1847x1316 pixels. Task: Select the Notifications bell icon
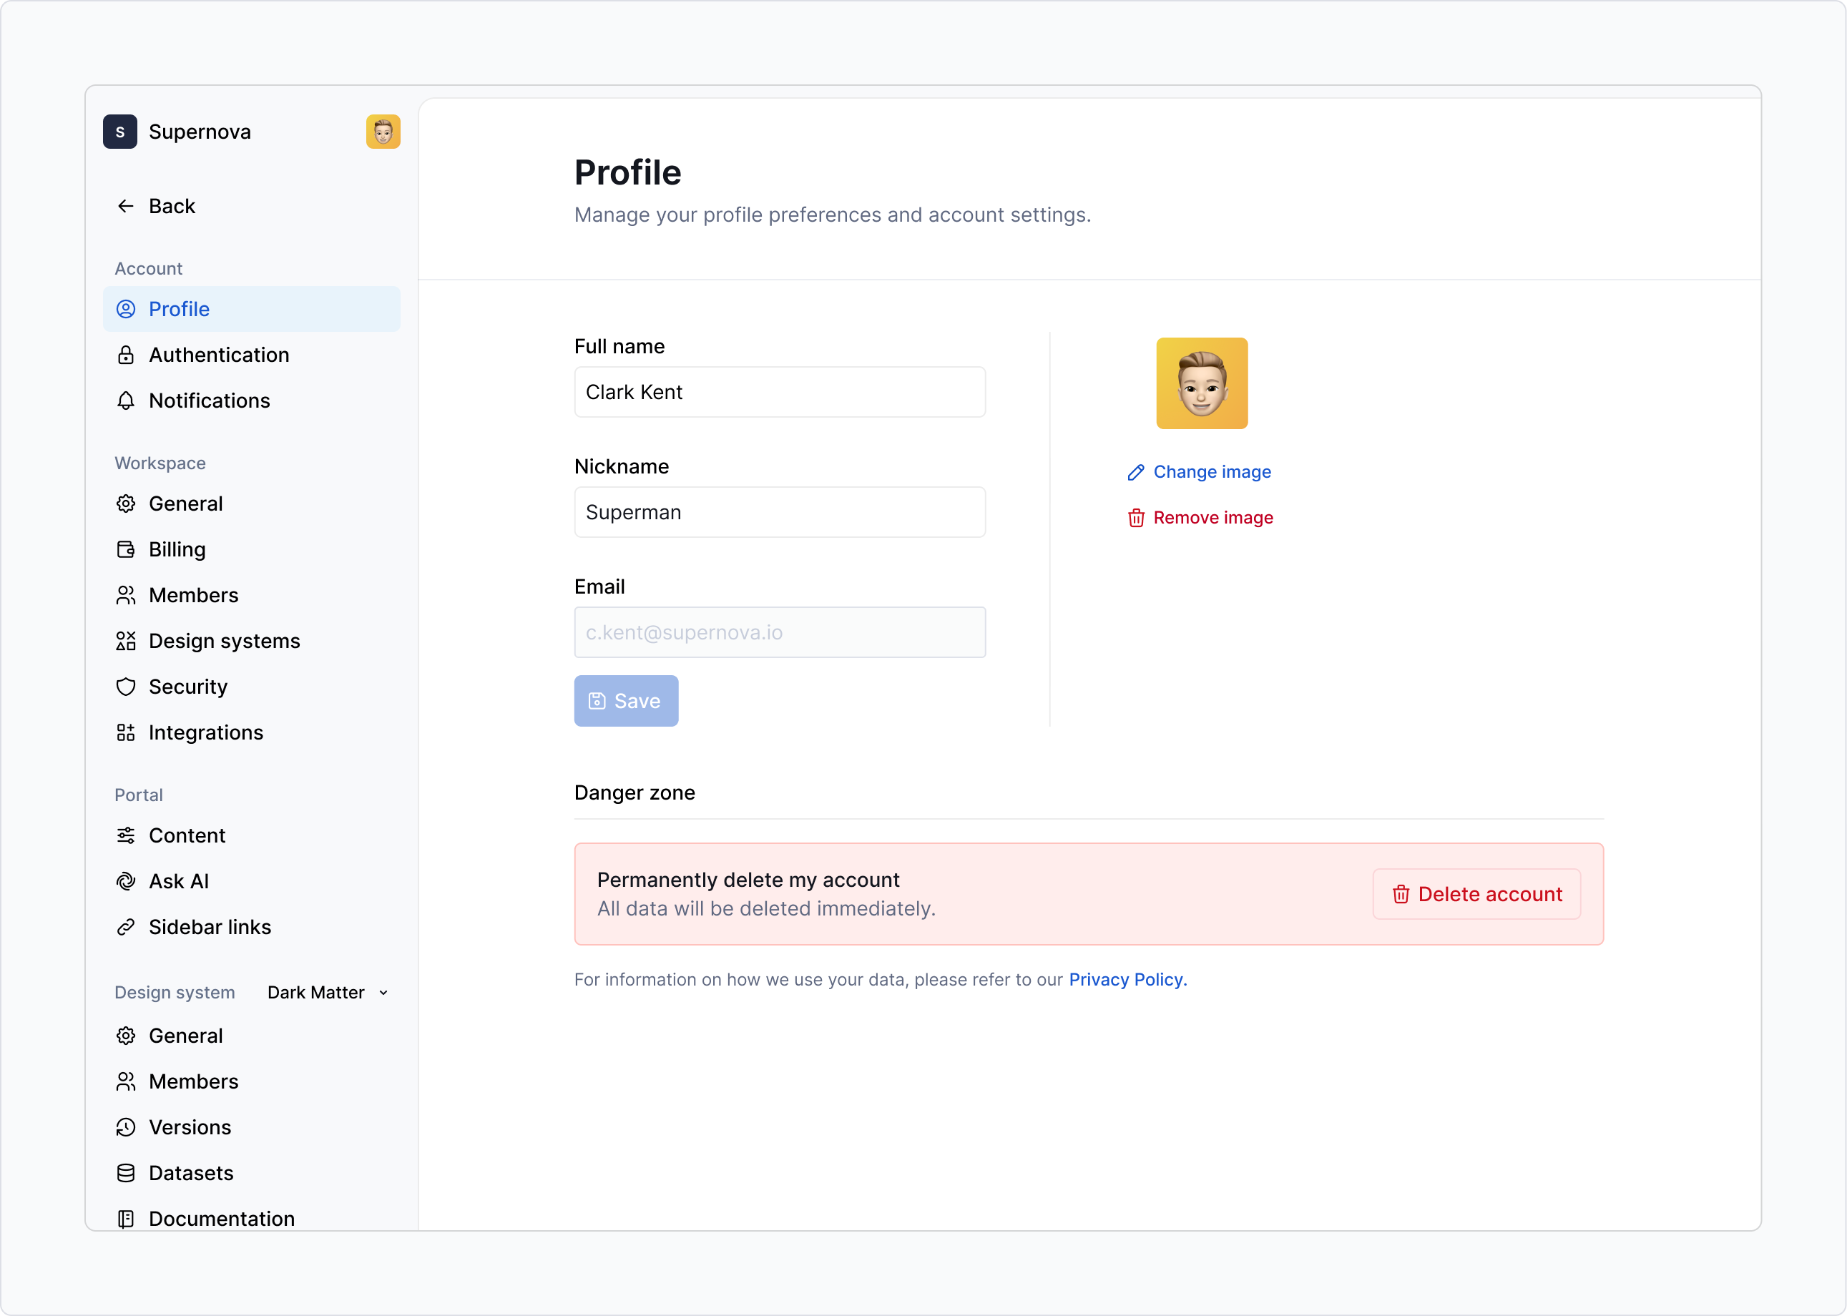click(x=127, y=401)
